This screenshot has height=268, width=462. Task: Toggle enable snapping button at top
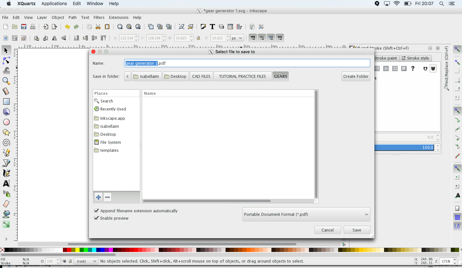pos(458,50)
